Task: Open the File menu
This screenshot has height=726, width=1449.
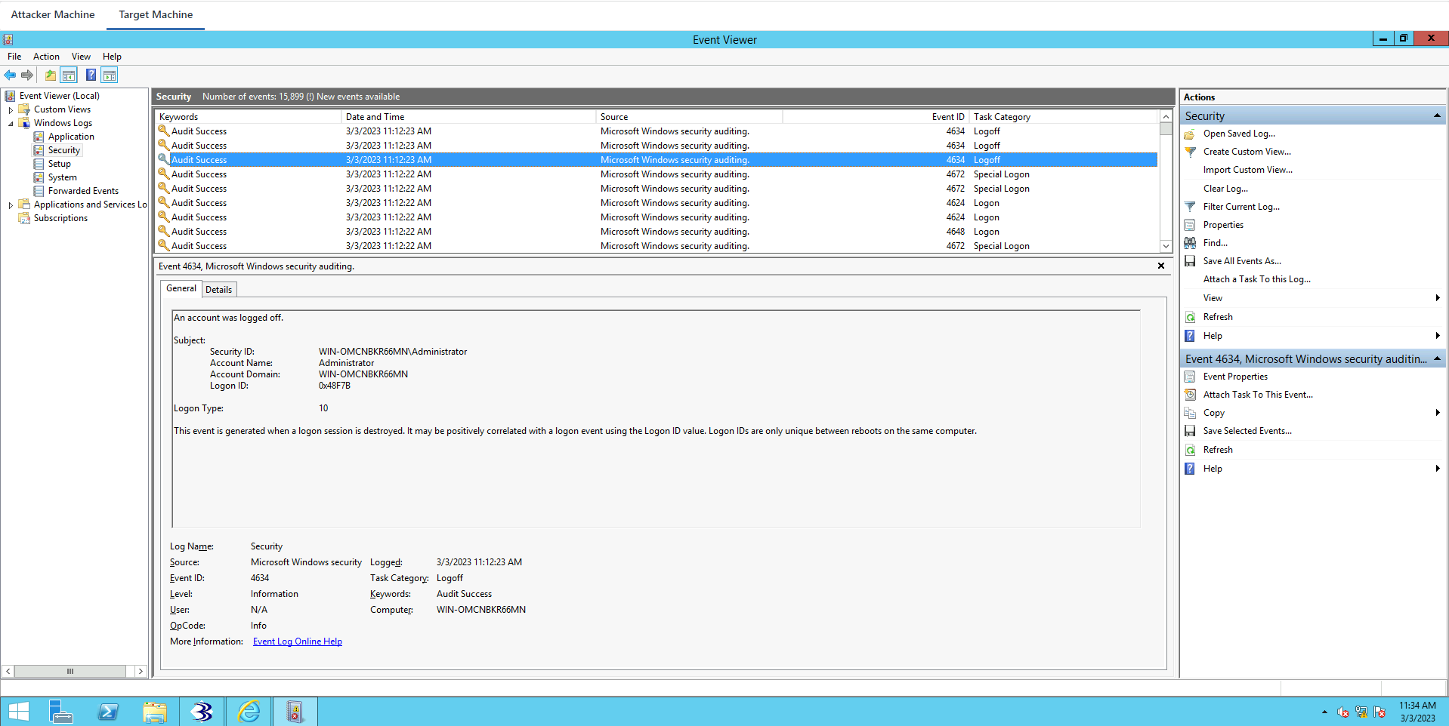Action: tap(14, 57)
